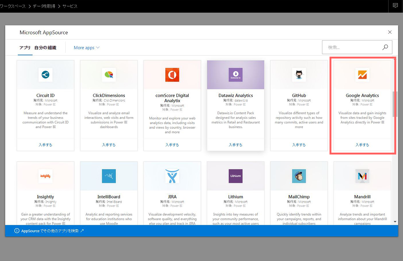Expand the More apps dropdown
This screenshot has width=403, height=261.
pyautogui.click(x=86, y=48)
